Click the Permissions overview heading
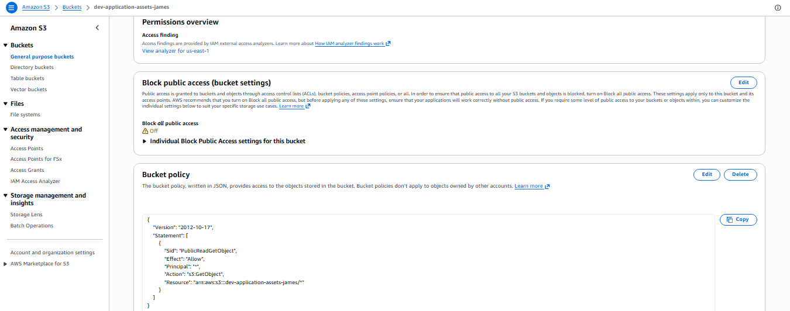The image size is (790, 311). 180,22
